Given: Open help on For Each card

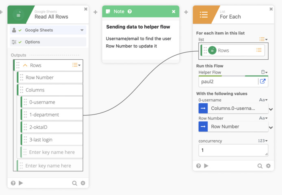Looking at the screenshot, I should coord(199,166).
